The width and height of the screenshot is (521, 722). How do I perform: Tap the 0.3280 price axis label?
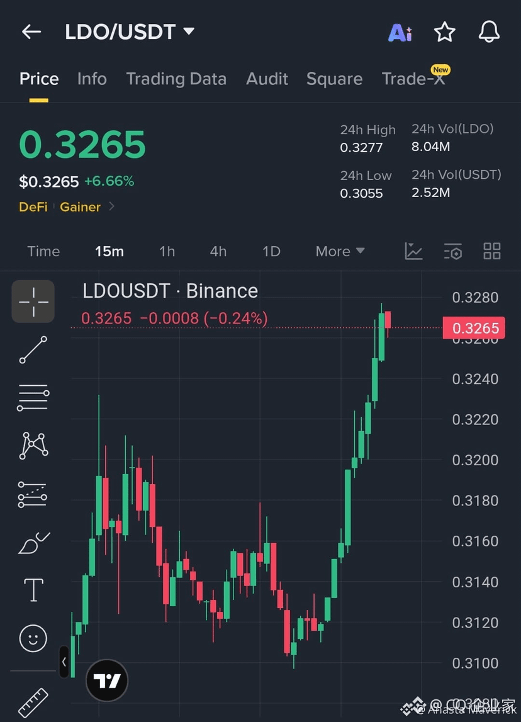click(475, 298)
